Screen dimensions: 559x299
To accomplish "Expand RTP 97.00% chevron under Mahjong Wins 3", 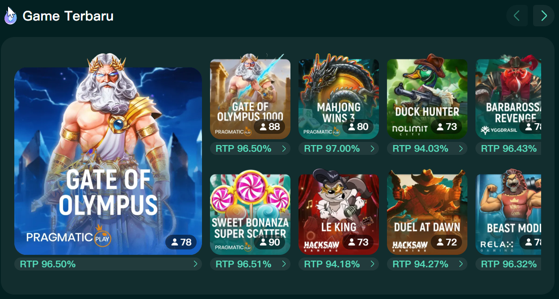I will click(372, 149).
